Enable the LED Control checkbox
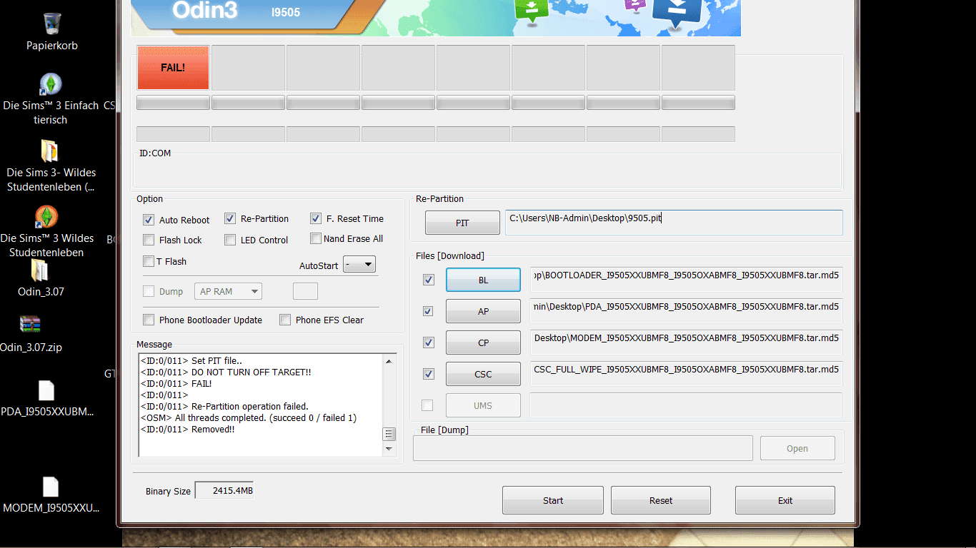976x548 pixels. click(x=230, y=240)
